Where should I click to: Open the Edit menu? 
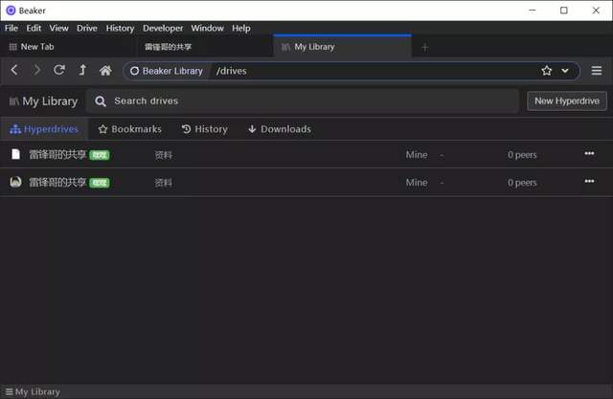pyautogui.click(x=34, y=28)
